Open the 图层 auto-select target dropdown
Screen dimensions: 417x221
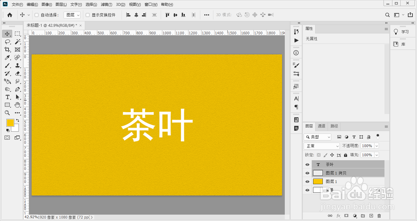[72, 15]
